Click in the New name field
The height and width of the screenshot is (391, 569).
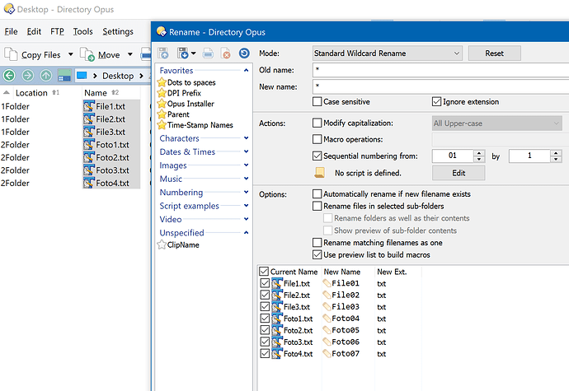point(440,86)
